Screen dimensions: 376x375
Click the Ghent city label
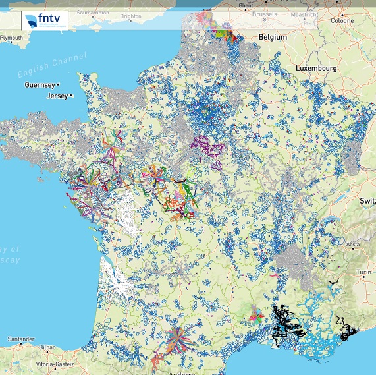(246, 5)
